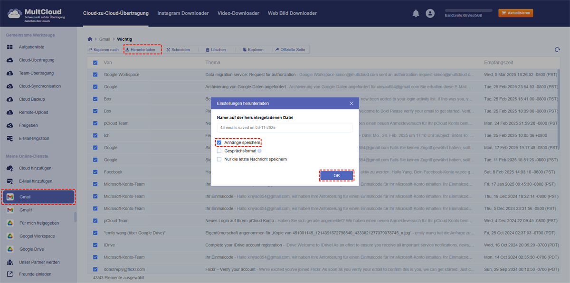Click Gmail in the breadcrumb
This screenshot has height=283, width=570.
[104, 39]
